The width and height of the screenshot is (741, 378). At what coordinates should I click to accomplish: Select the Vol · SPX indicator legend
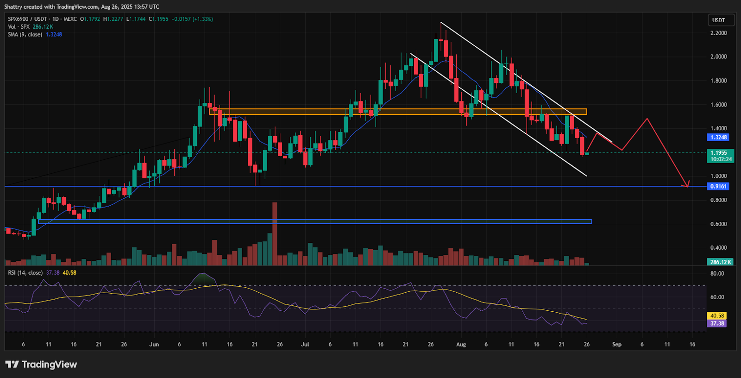[19, 27]
